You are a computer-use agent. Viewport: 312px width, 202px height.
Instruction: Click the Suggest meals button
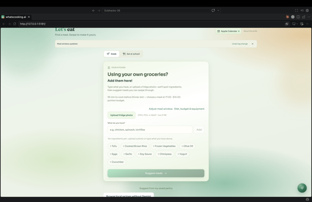156,173
